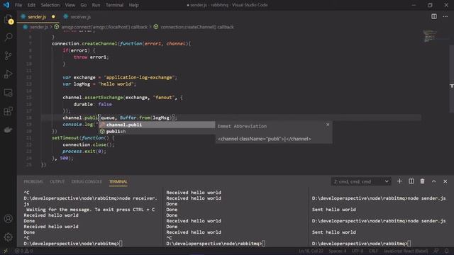Screen dimensions: 454x255
Task: Close the Emmet Abbreviation details popup
Action: tap(328, 125)
